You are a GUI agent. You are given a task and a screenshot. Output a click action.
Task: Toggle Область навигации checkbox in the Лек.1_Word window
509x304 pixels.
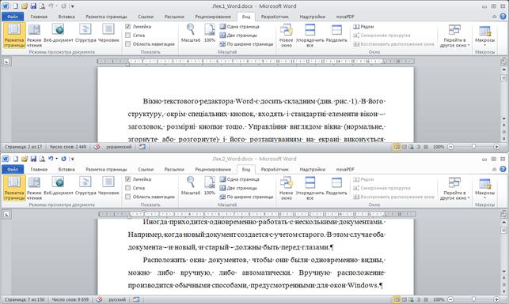pos(128,43)
